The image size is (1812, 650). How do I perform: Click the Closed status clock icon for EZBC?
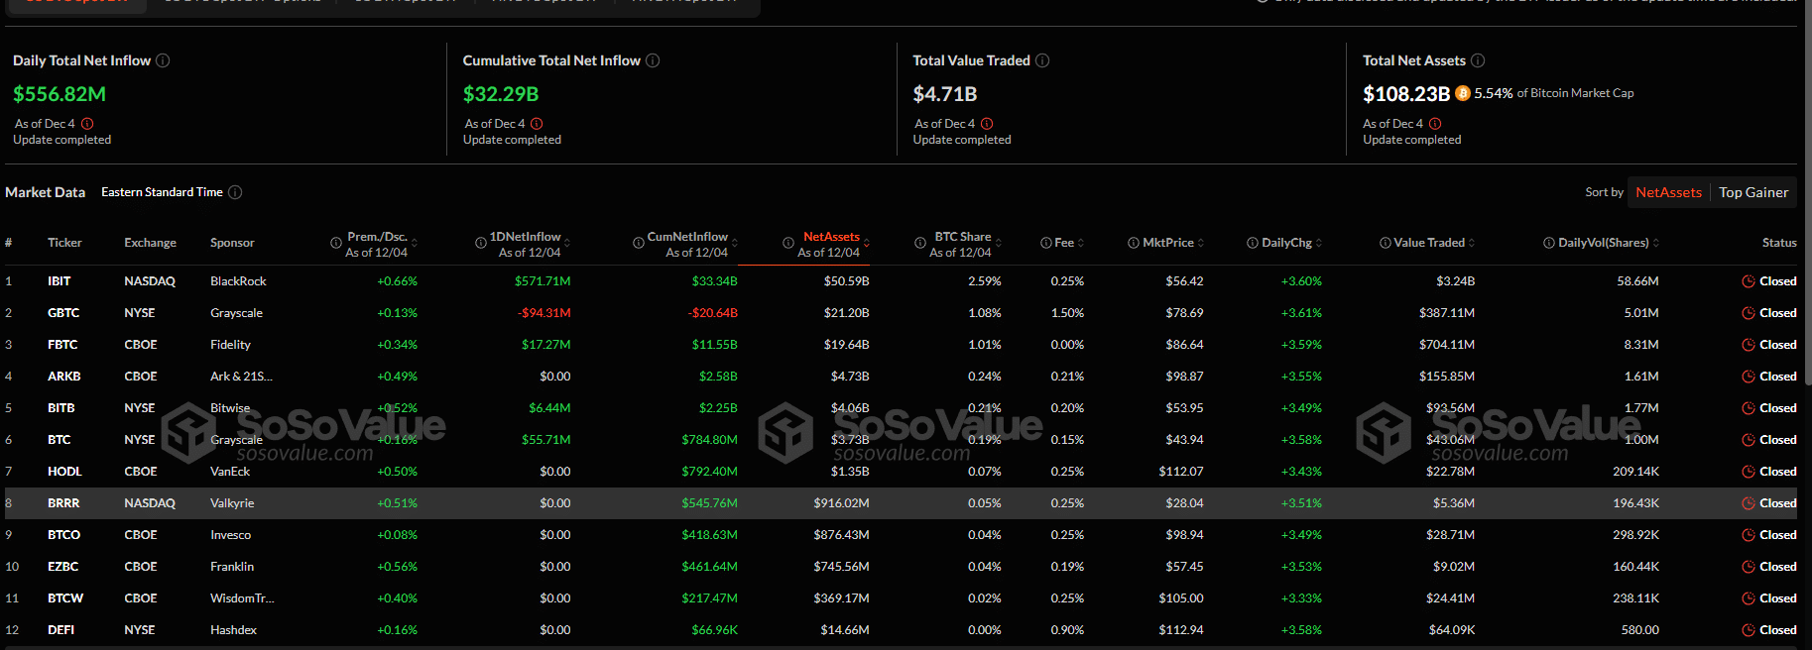click(1749, 567)
